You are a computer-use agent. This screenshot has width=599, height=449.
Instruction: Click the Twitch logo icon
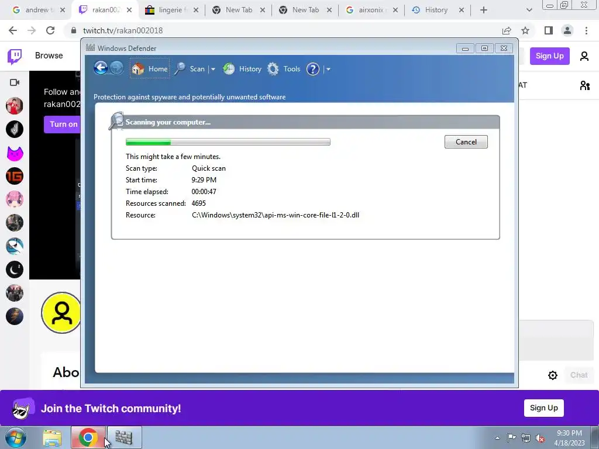[15, 56]
